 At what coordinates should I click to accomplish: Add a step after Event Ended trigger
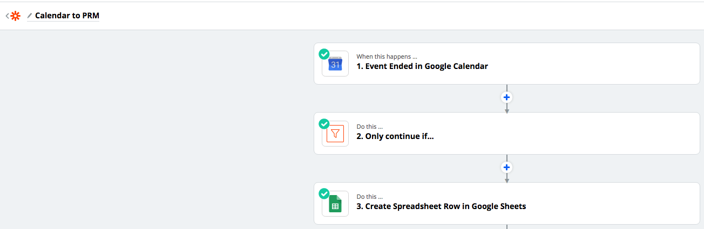506,98
